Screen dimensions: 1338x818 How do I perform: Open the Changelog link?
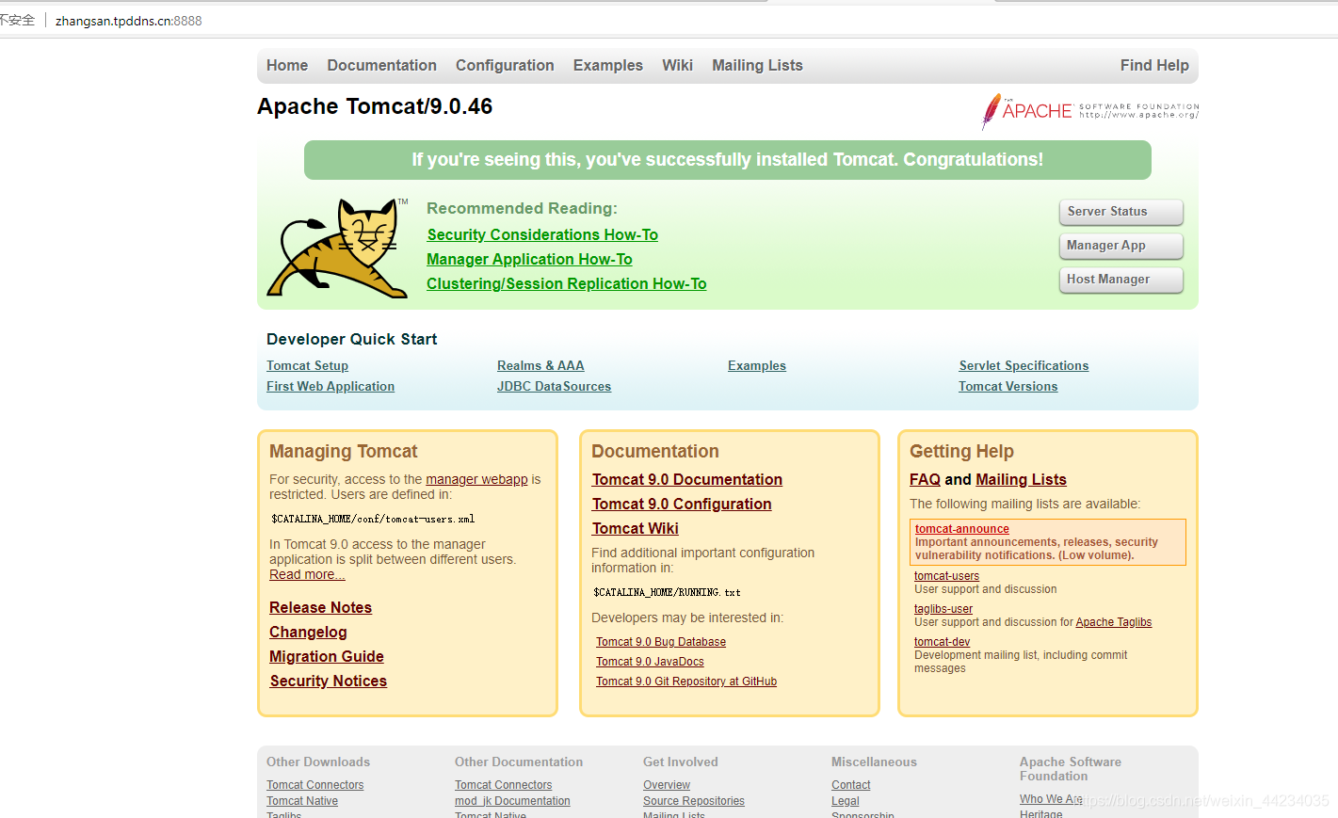308,633
